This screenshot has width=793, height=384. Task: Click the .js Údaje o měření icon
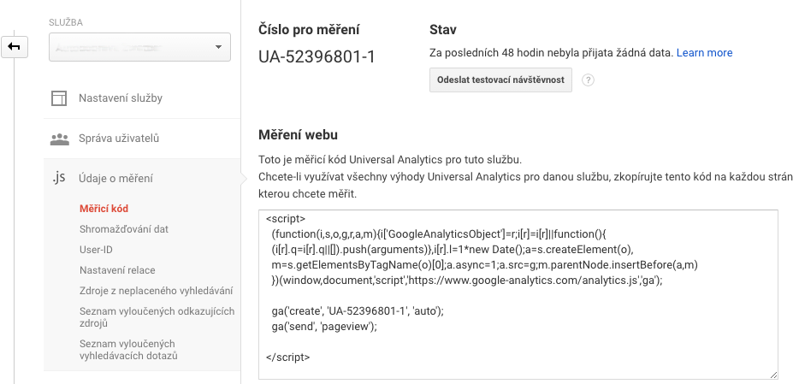[x=59, y=178]
